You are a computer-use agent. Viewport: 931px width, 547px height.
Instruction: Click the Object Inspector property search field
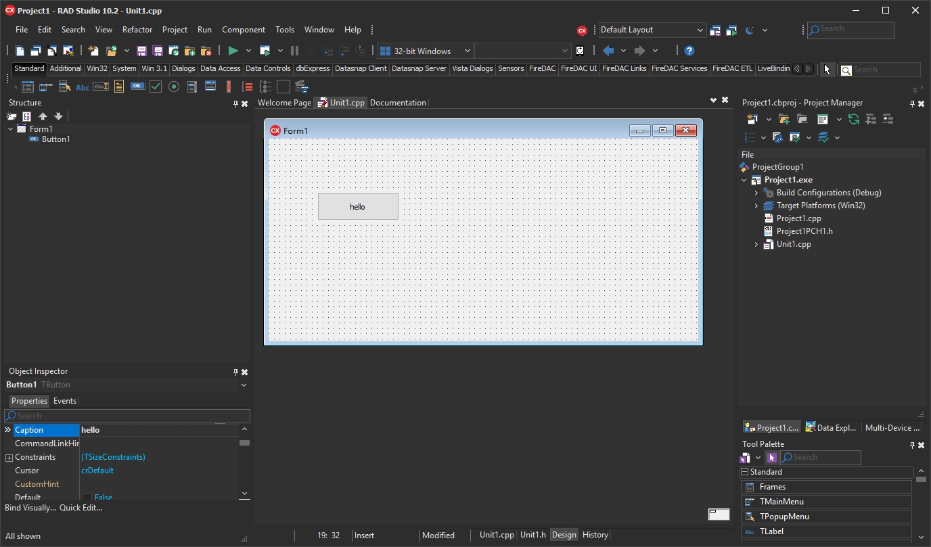click(x=127, y=416)
